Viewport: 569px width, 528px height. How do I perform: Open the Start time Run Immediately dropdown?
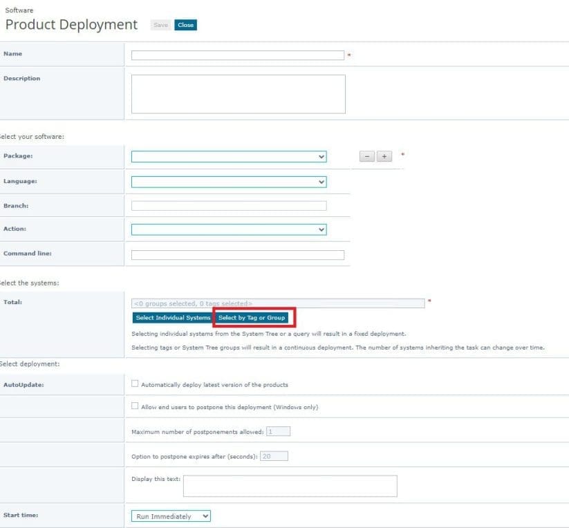pos(171,516)
